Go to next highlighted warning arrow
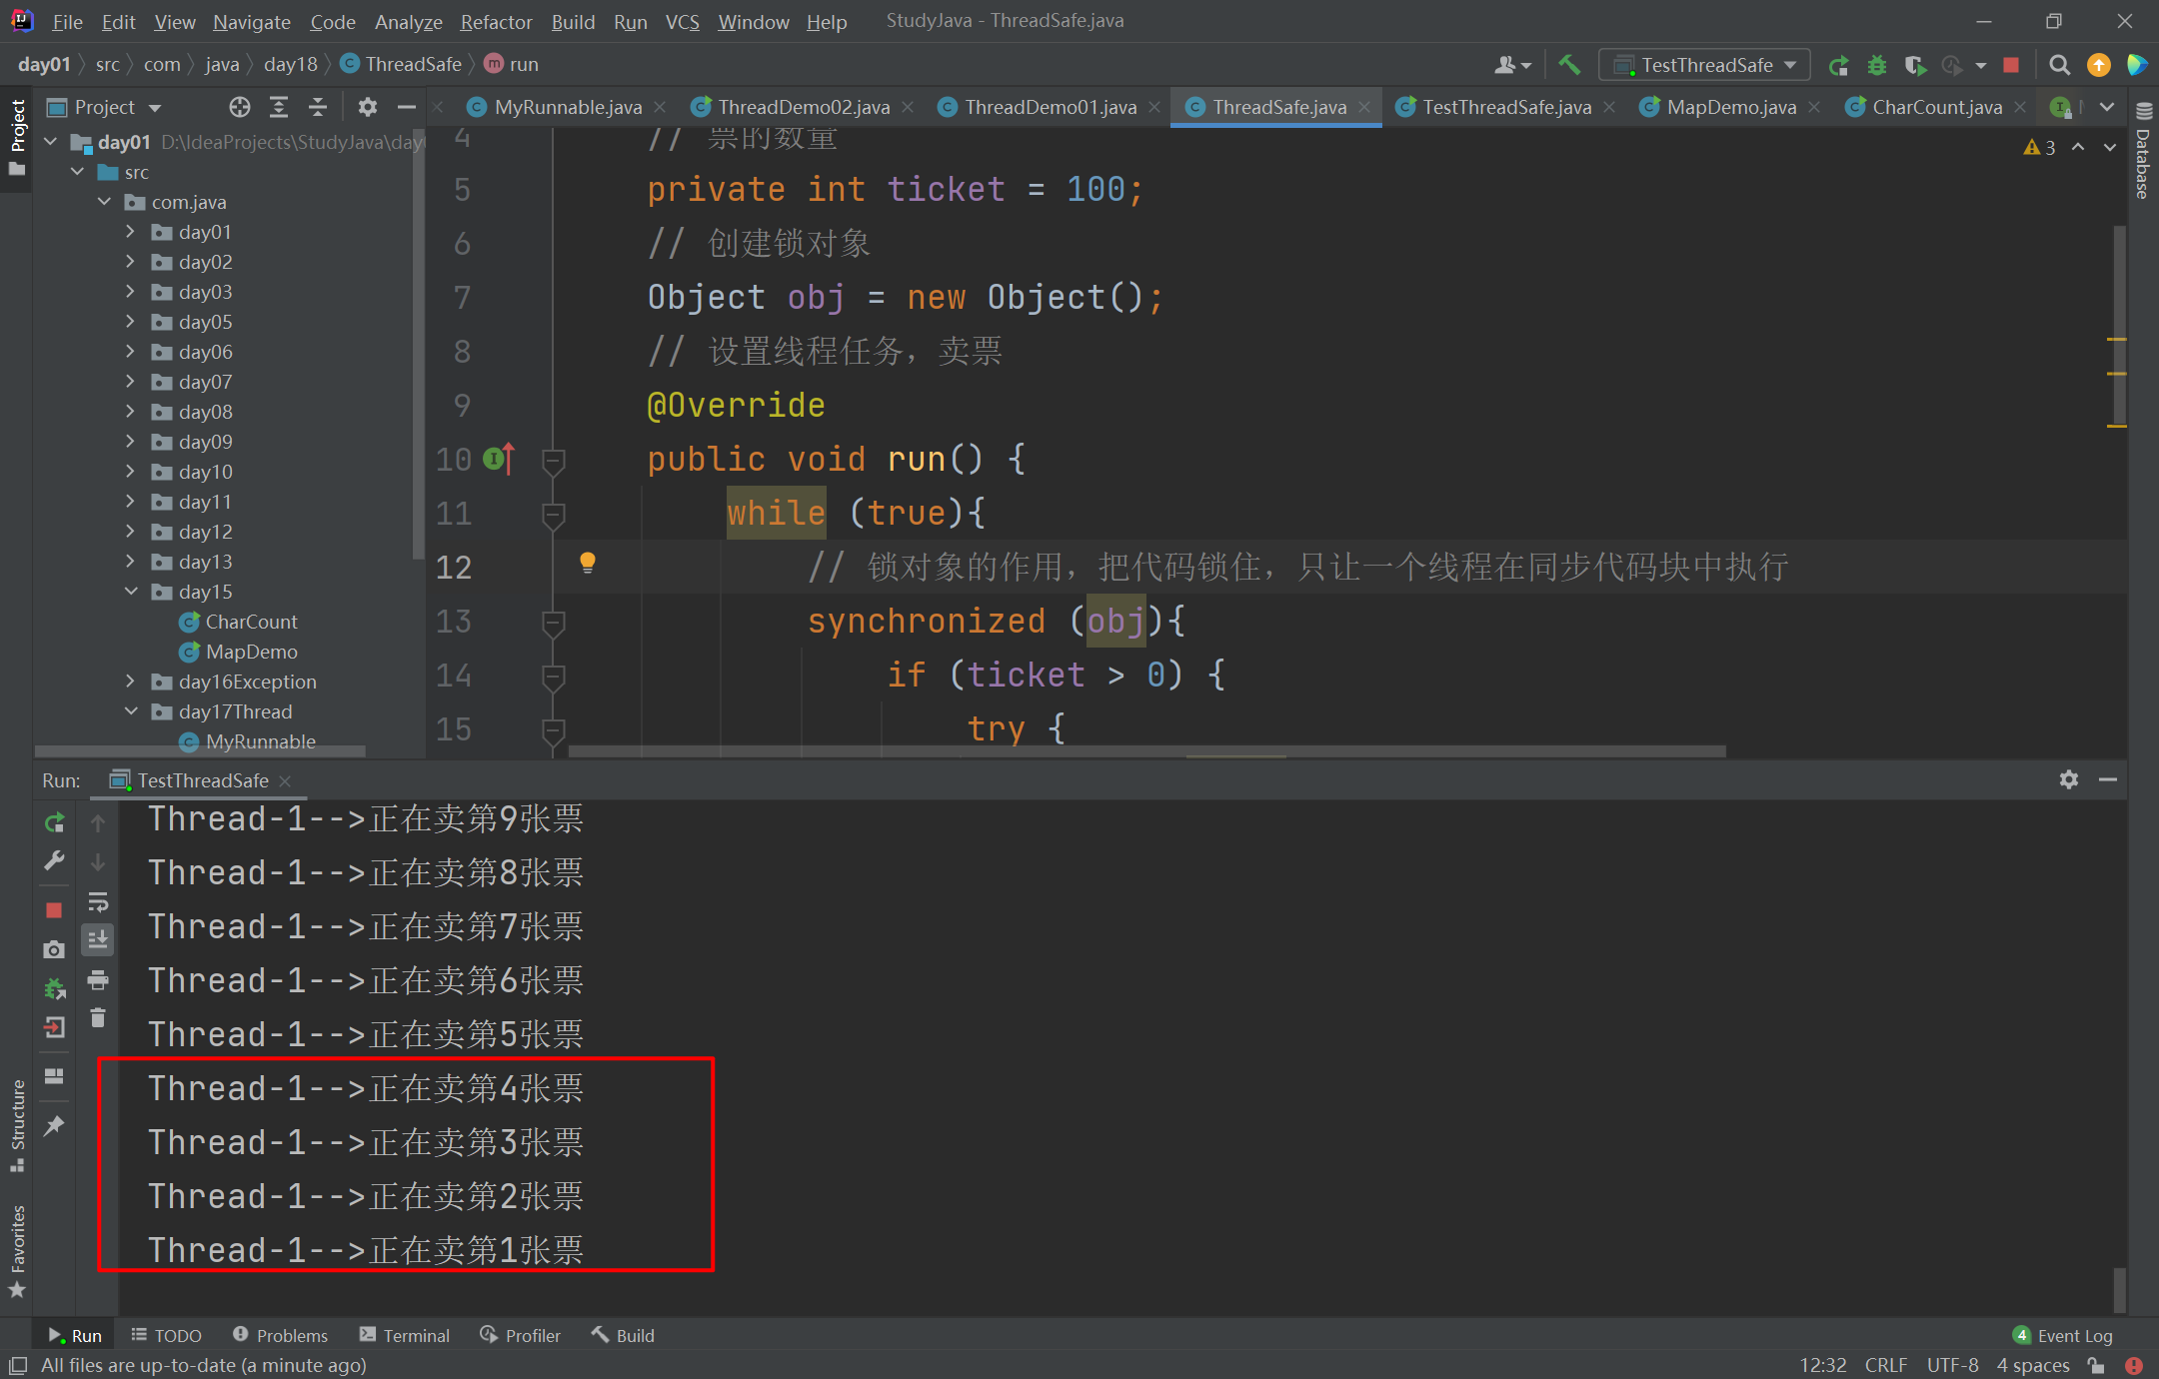Image resolution: width=2159 pixels, height=1379 pixels. coord(2110,147)
